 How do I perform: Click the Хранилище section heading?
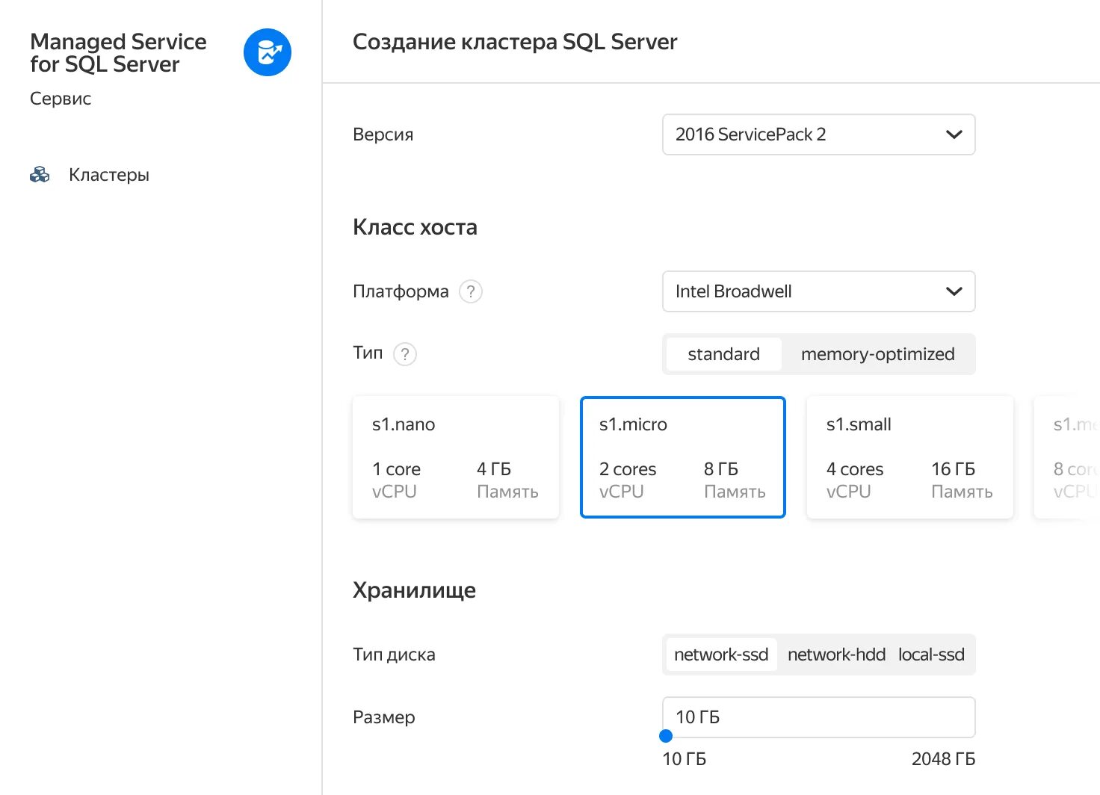[414, 590]
